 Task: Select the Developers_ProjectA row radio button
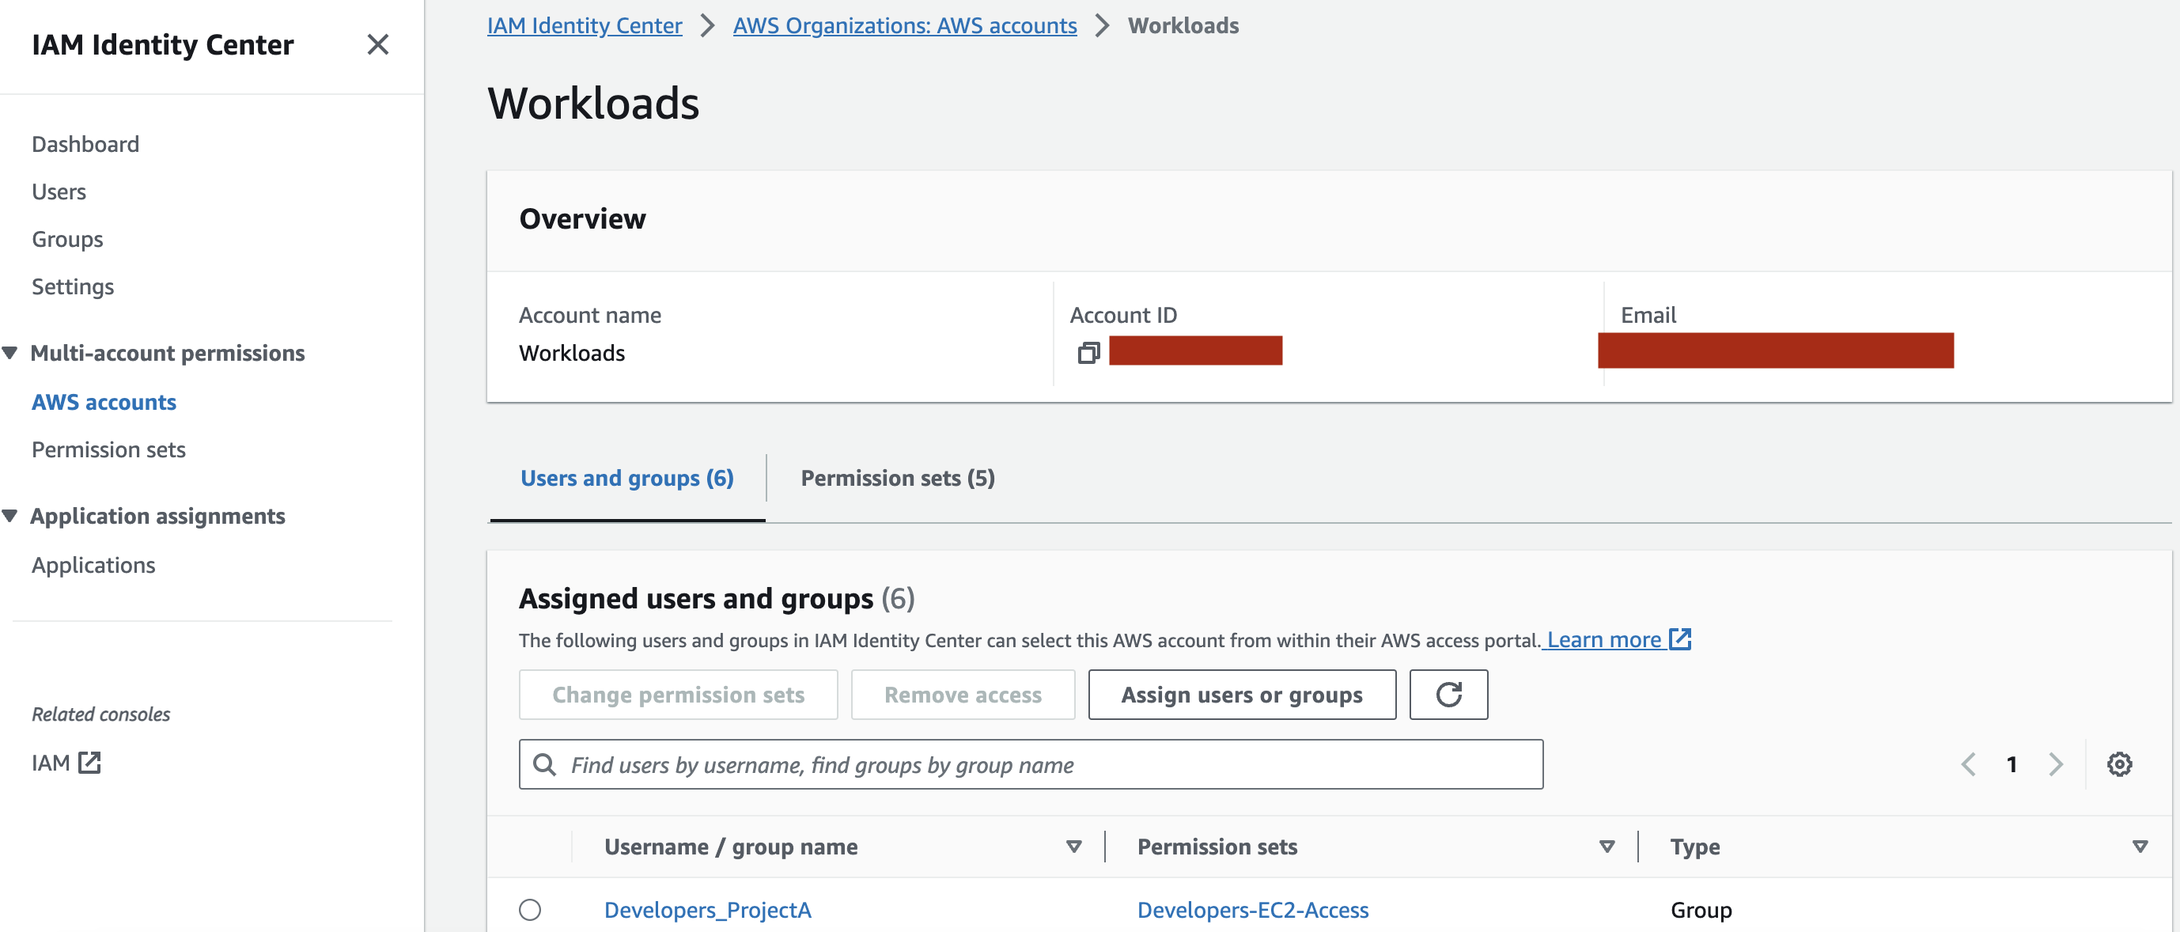(x=531, y=910)
